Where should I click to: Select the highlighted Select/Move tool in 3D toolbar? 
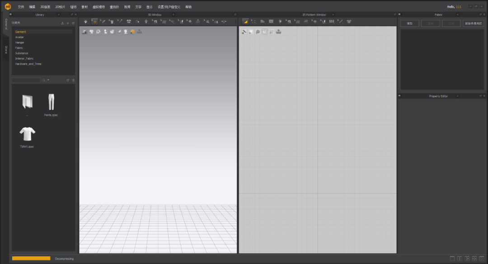pos(94,21)
